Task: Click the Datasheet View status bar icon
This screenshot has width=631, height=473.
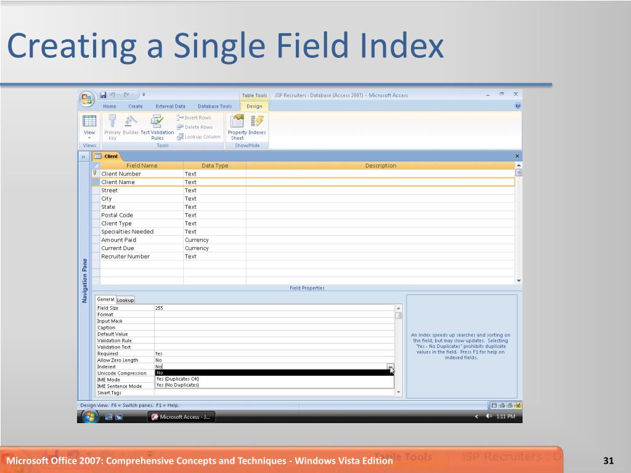Action: click(494, 405)
